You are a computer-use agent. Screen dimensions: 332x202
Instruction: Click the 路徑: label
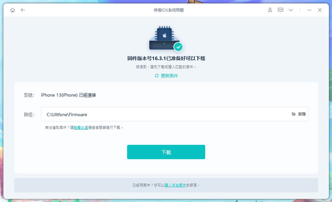(x=29, y=114)
